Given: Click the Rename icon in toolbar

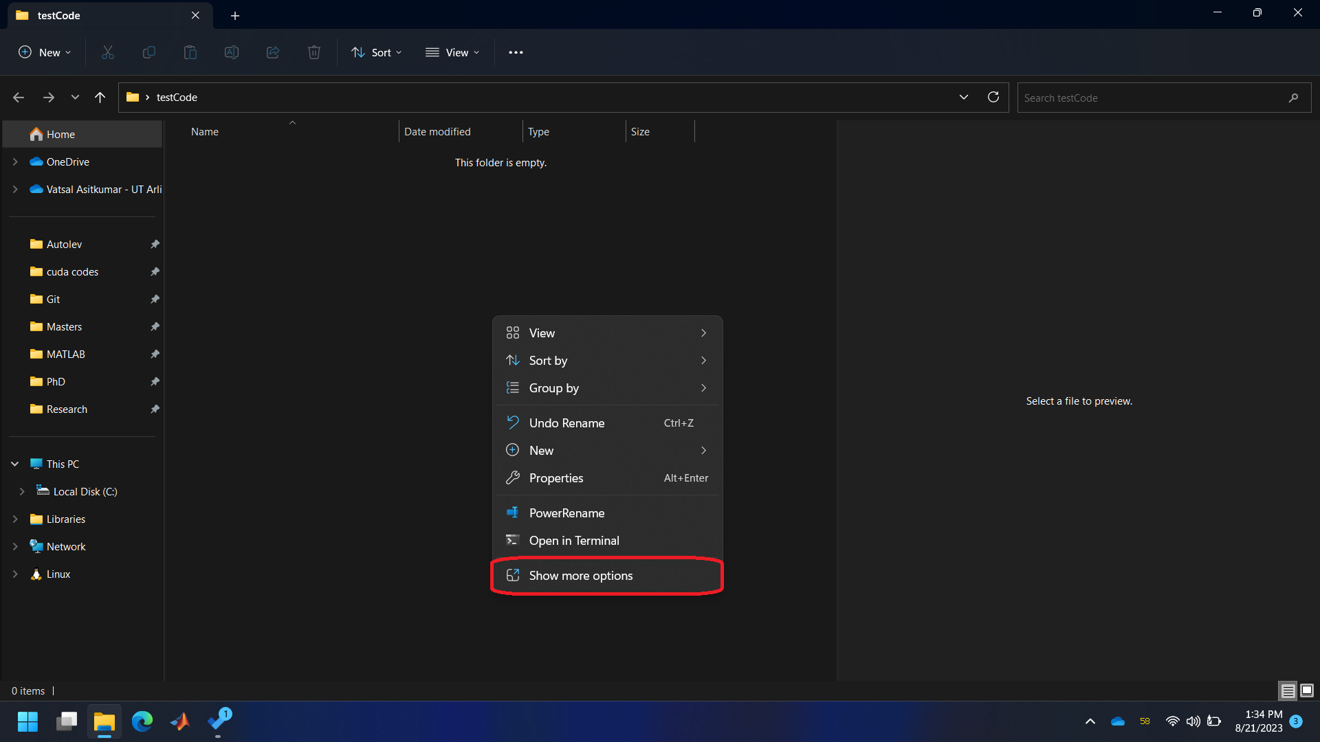Looking at the screenshot, I should 232,52.
